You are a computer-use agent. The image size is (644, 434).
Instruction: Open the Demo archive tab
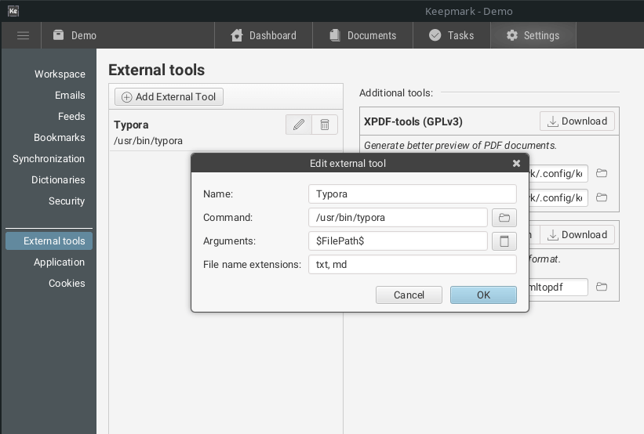point(75,35)
